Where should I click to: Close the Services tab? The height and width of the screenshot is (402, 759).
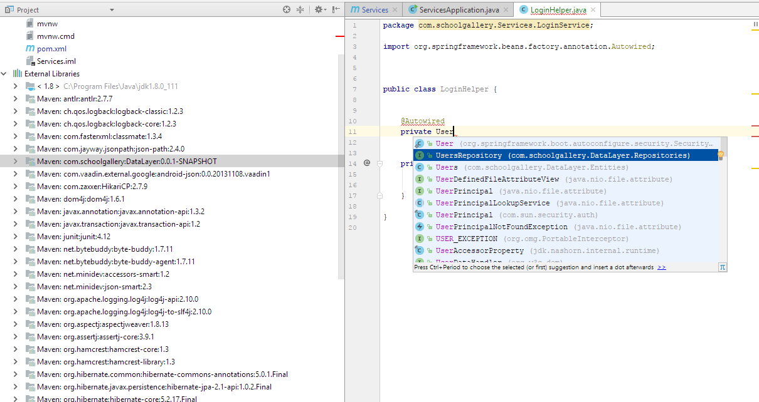pyautogui.click(x=395, y=10)
